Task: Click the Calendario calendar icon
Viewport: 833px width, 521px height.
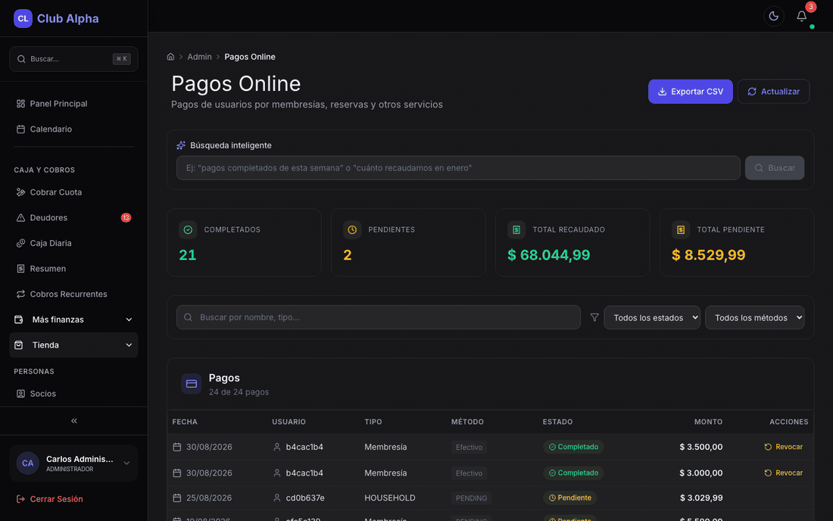Action: [x=20, y=129]
